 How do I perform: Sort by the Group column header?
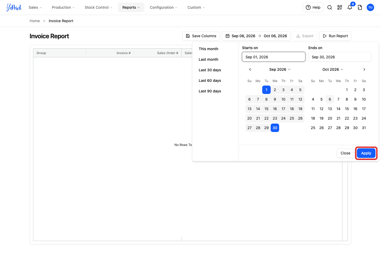click(x=60, y=53)
